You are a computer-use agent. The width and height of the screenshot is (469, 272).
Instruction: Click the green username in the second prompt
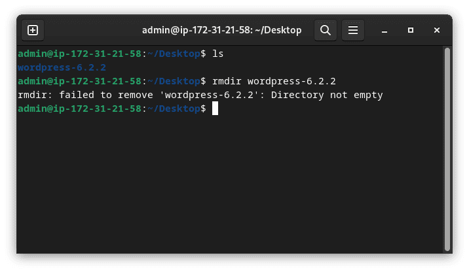(79, 81)
